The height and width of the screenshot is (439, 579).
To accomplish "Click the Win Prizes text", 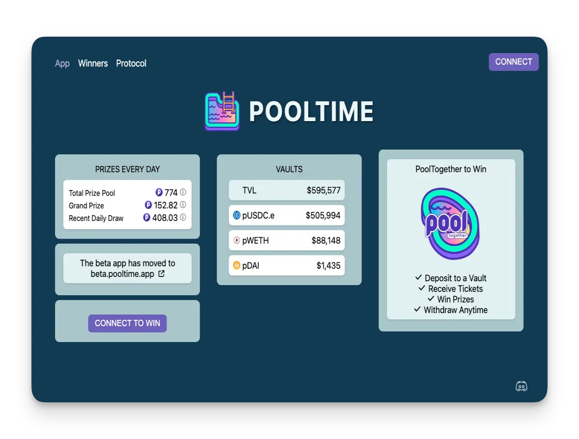I will (x=455, y=299).
